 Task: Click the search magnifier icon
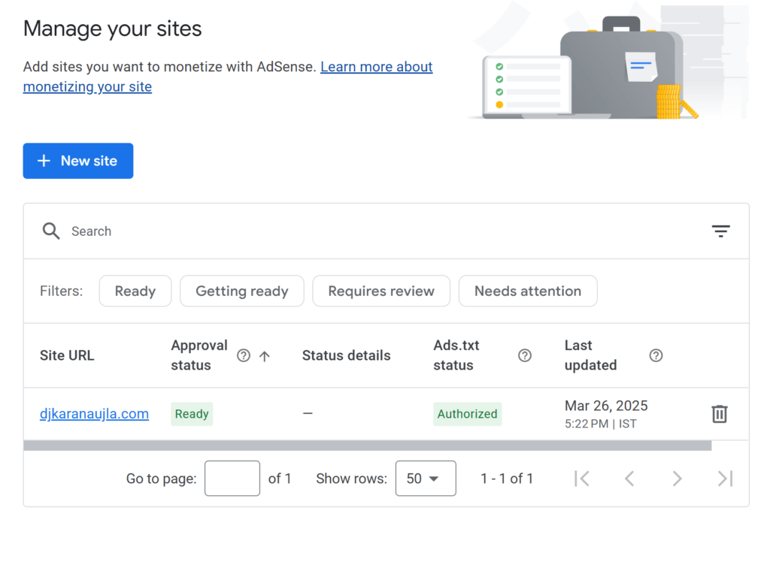coord(51,231)
